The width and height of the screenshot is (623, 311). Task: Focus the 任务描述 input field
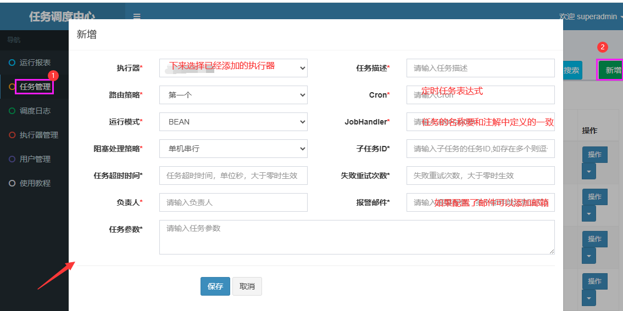(x=480, y=68)
